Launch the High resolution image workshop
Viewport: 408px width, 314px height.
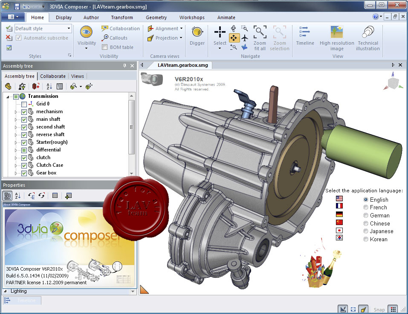click(x=337, y=38)
